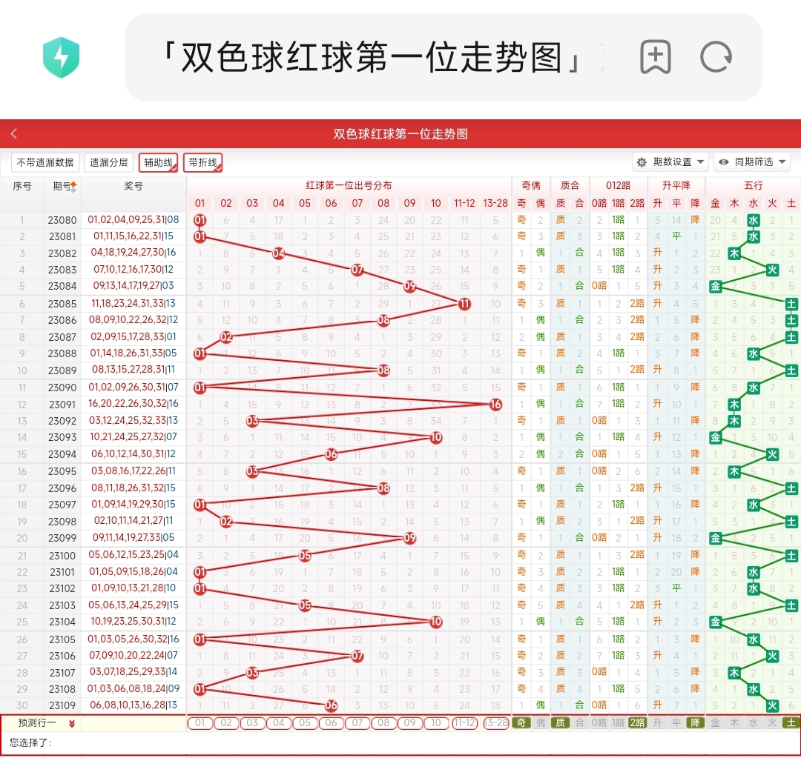Click the search bar title text
The image size is (801, 758).
pyautogui.click(x=372, y=57)
